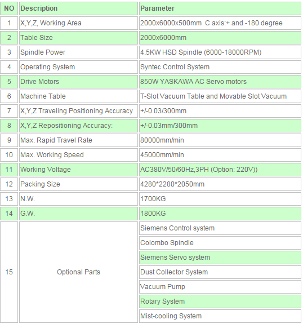Click the '+/-0.03/300mm' value

[x=220, y=111]
